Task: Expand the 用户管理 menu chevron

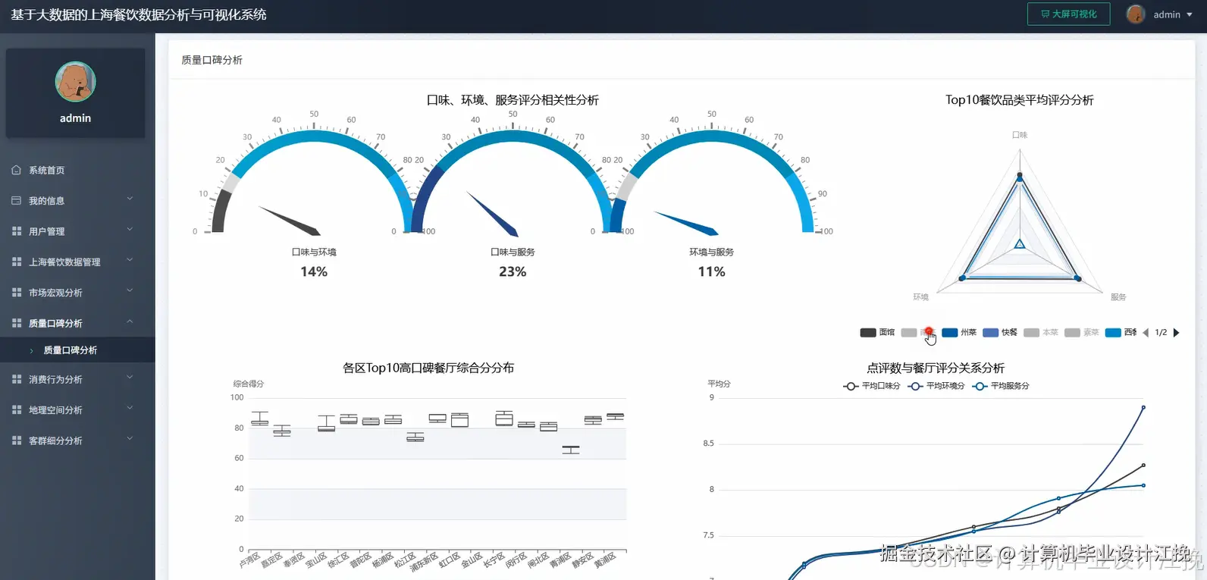Action: (130, 230)
